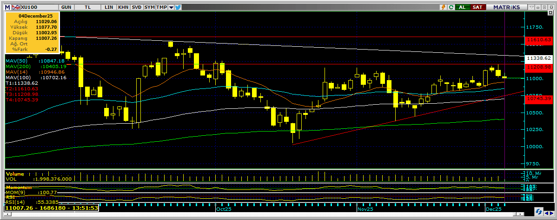
Task: Toggle the KHN option
Action: [123, 7]
